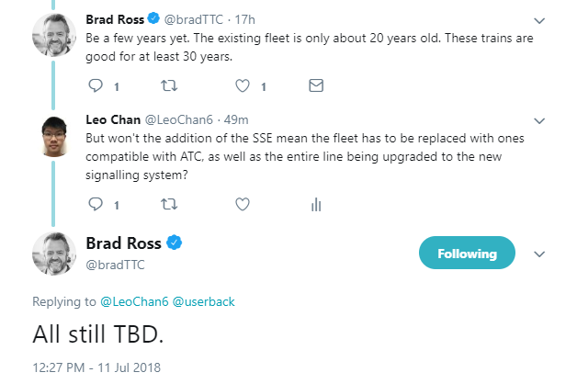Open the dropdown arrow on Leo Chan's tweet
The height and width of the screenshot is (384, 577).
tap(541, 121)
